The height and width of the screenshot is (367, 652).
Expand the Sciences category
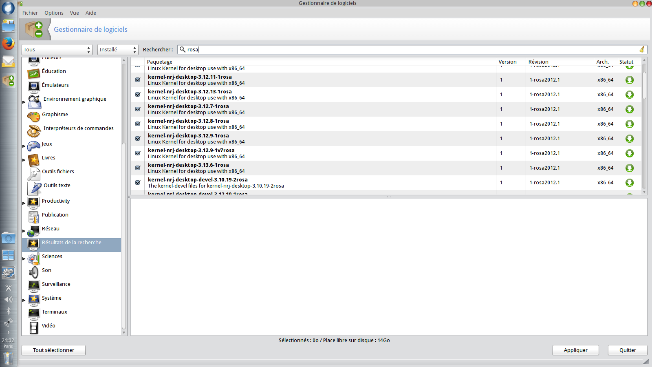click(24, 259)
